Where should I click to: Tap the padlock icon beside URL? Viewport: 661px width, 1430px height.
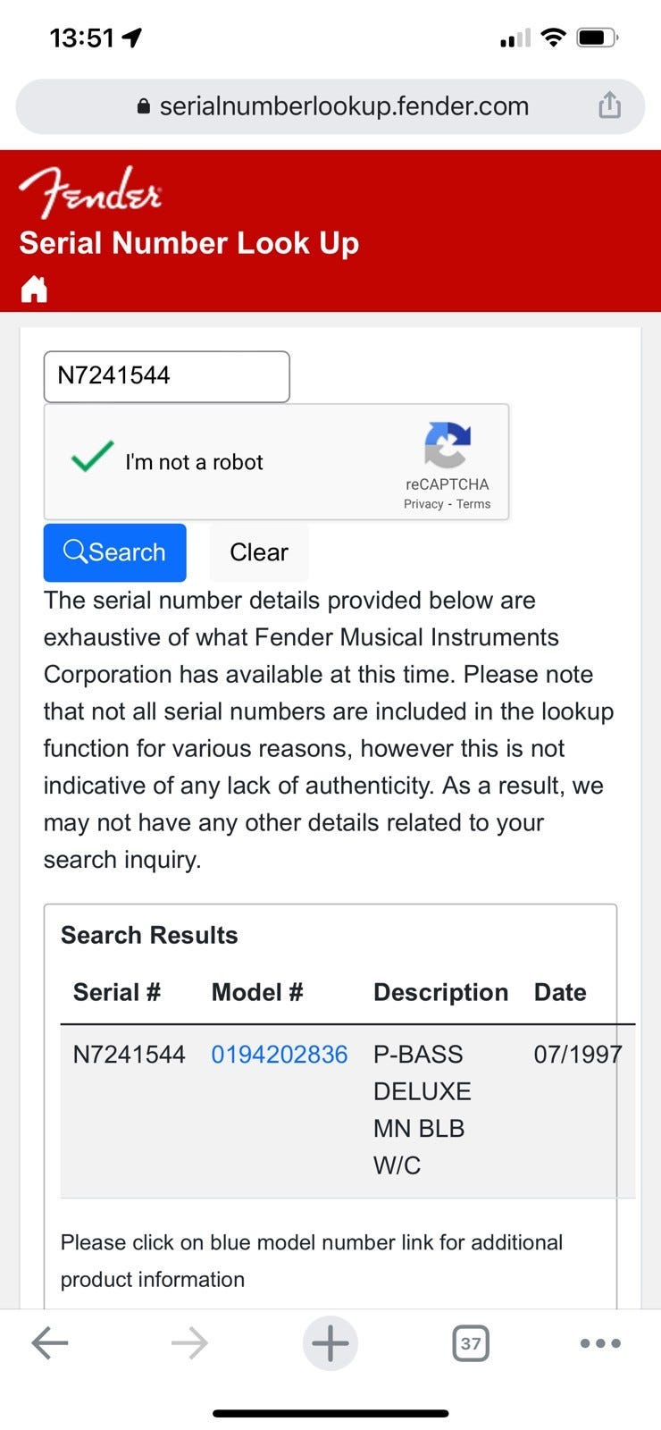pyautogui.click(x=143, y=106)
